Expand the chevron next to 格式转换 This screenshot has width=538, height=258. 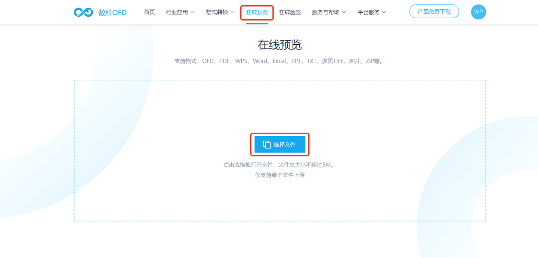point(232,12)
